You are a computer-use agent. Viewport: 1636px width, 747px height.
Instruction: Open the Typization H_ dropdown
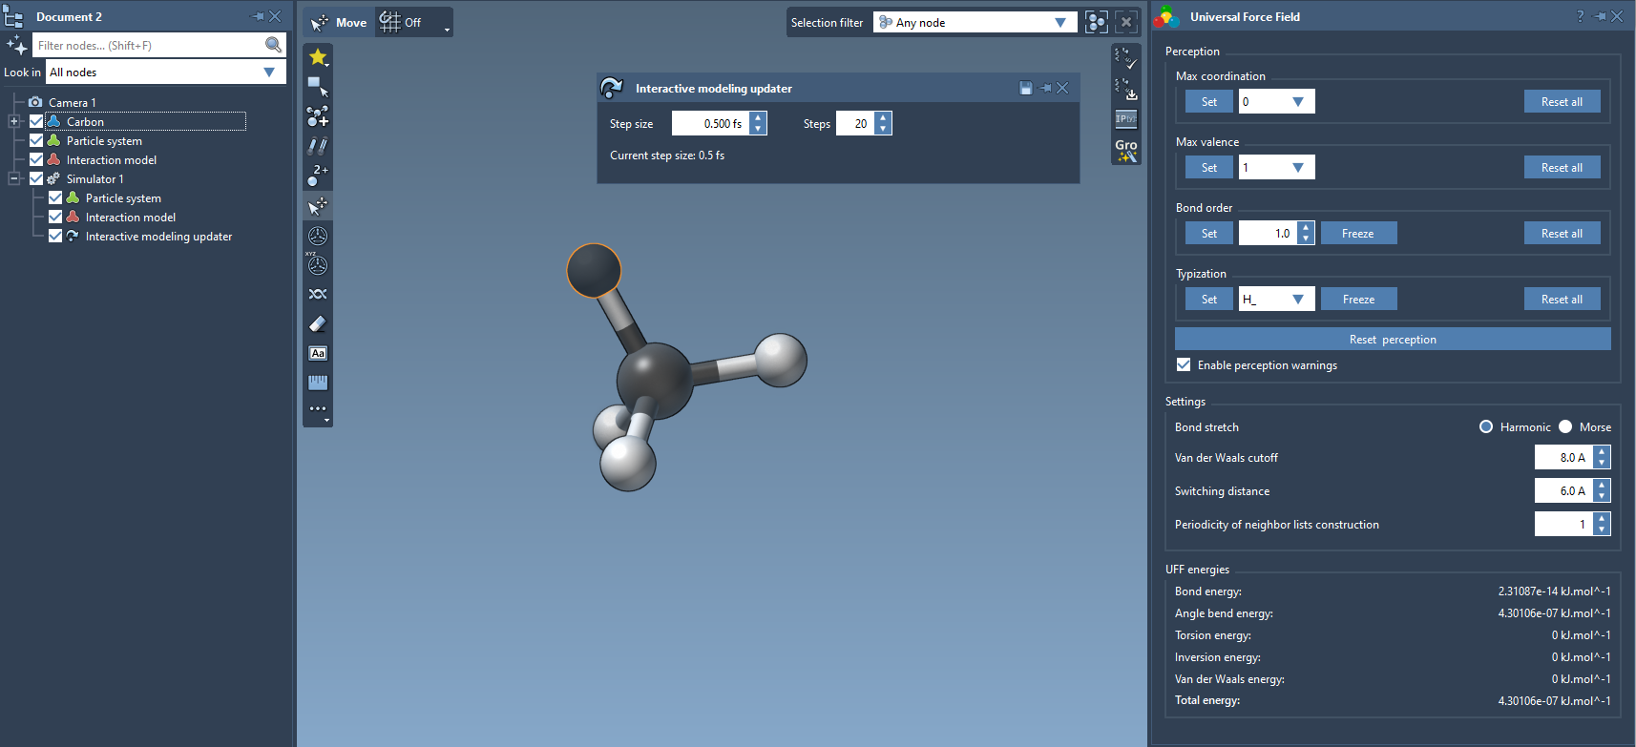(x=1297, y=300)
